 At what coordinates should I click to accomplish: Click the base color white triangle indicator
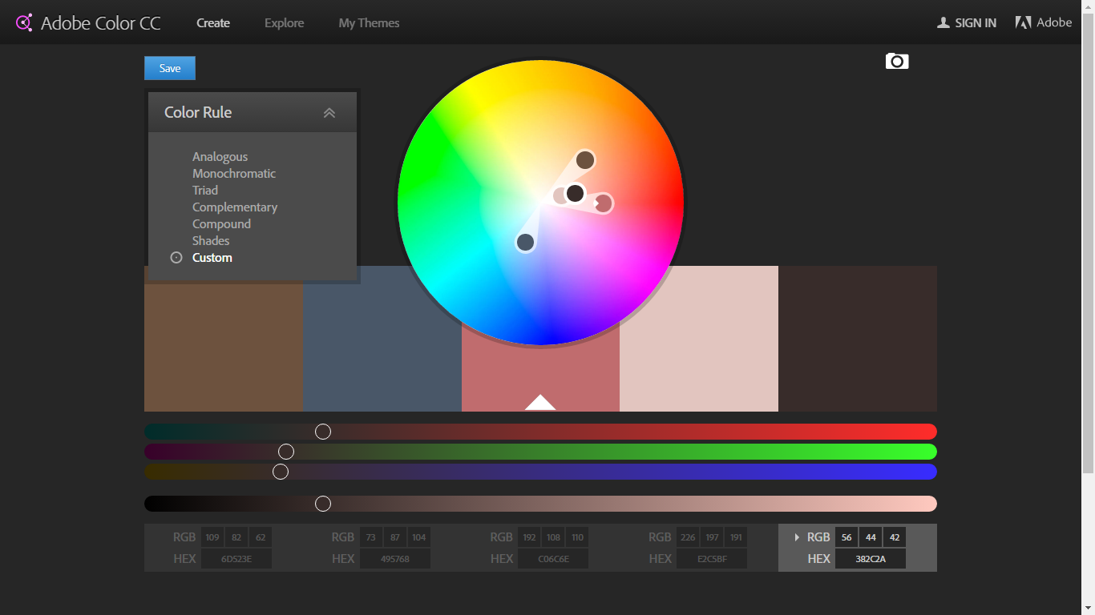tap(540, 403)
